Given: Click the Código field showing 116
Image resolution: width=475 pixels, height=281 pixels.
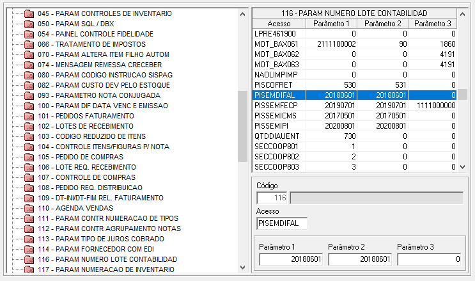Looking at the screenshot, I should point(272,198).
